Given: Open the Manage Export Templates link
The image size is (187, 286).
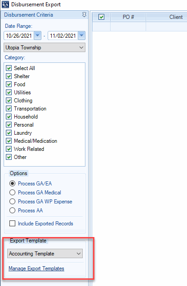Looking at the screenshot, I should coord(36,268).
